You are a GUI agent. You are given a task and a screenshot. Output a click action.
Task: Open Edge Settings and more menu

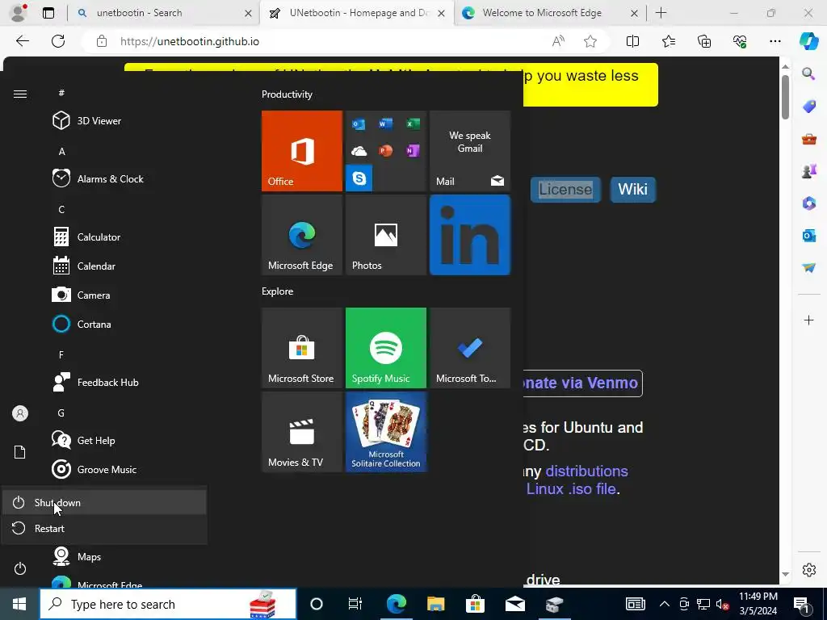pos(775,41)
